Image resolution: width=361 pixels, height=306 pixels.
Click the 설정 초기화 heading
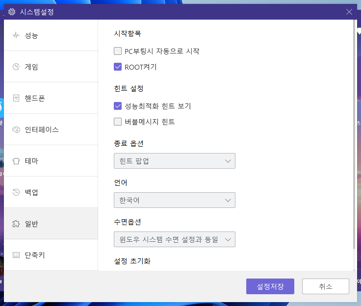click(132, 261)
